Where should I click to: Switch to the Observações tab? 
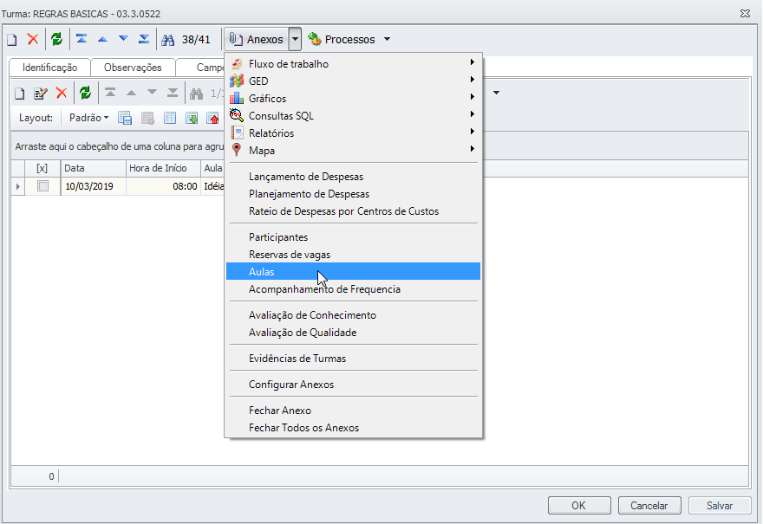133,68
